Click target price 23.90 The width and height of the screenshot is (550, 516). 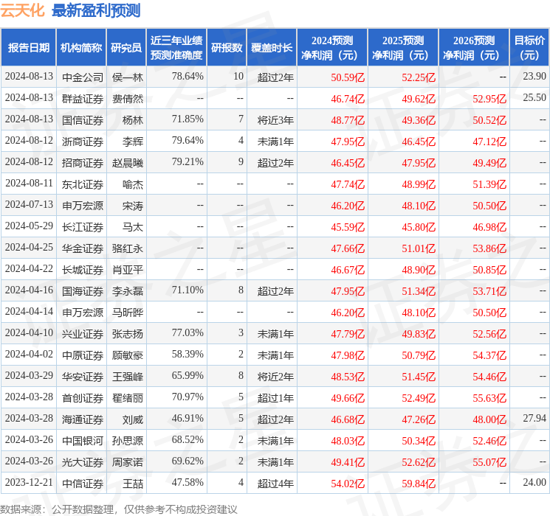click(x=534, y=77)
